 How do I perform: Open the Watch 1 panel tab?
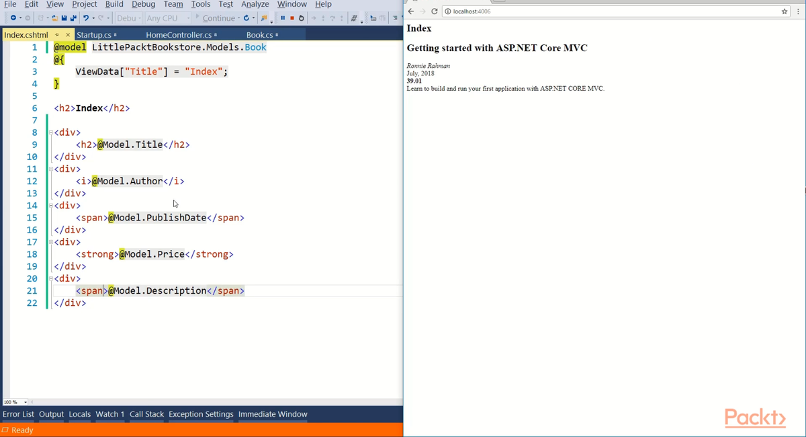pos(109,414)
